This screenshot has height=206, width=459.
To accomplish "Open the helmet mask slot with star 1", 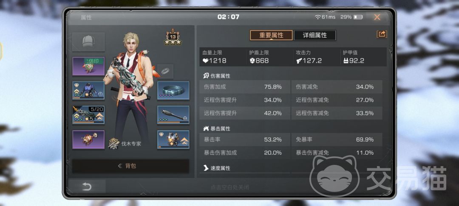I will (173, 139).
